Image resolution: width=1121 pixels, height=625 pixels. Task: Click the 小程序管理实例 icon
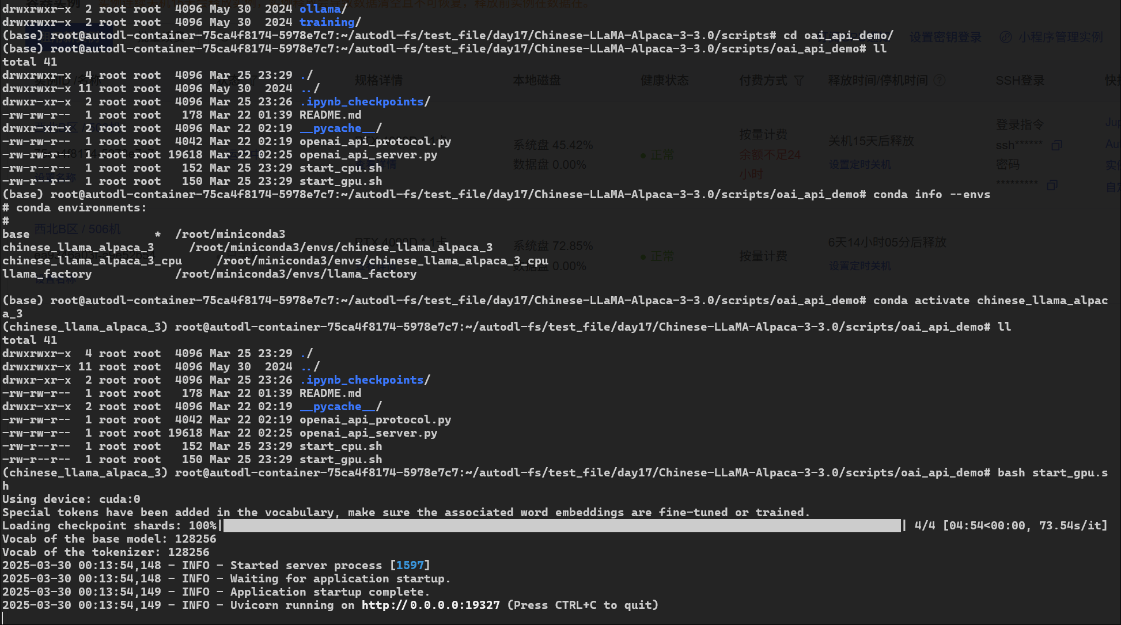tap(1006, 37)
